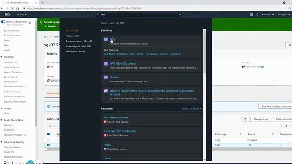Toggle New EC2 Experience switch
The image size is (292, 164).
click(x=3, y=22)
